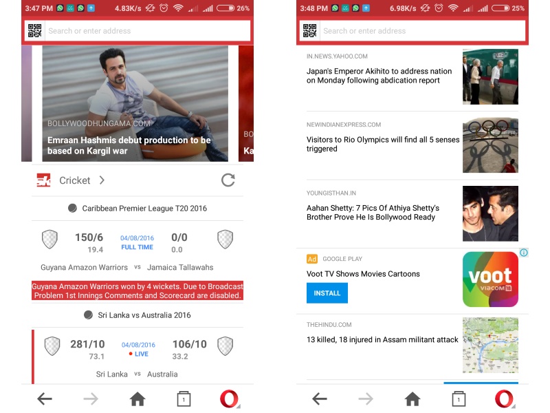Tap the alarm icon in left status bar

coord(164,8)
